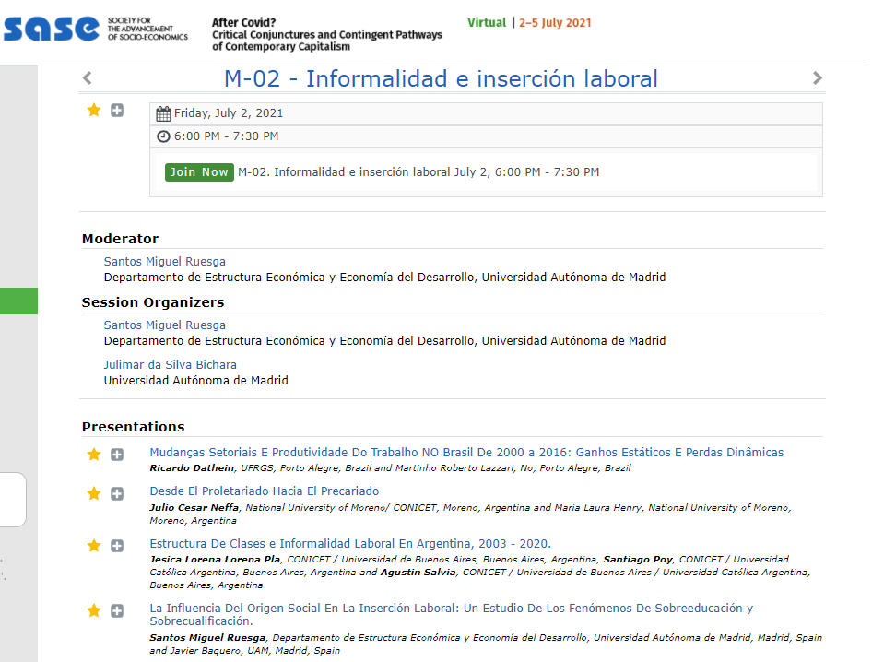Click '2–5 July 2021' conference dates
The width and height of the screenshot is (872, 662).
tap(555, 23)
